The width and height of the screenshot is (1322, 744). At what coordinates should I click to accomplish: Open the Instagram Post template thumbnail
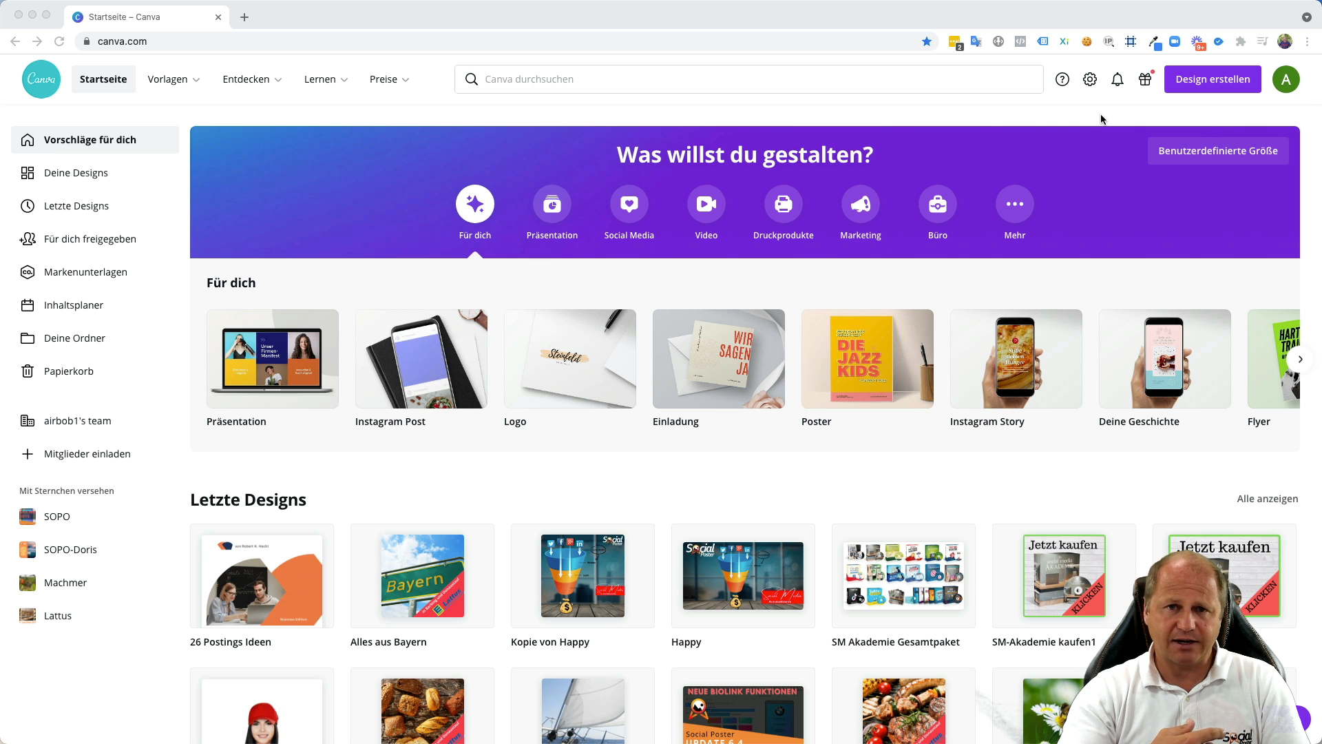(x=421, y=359)
